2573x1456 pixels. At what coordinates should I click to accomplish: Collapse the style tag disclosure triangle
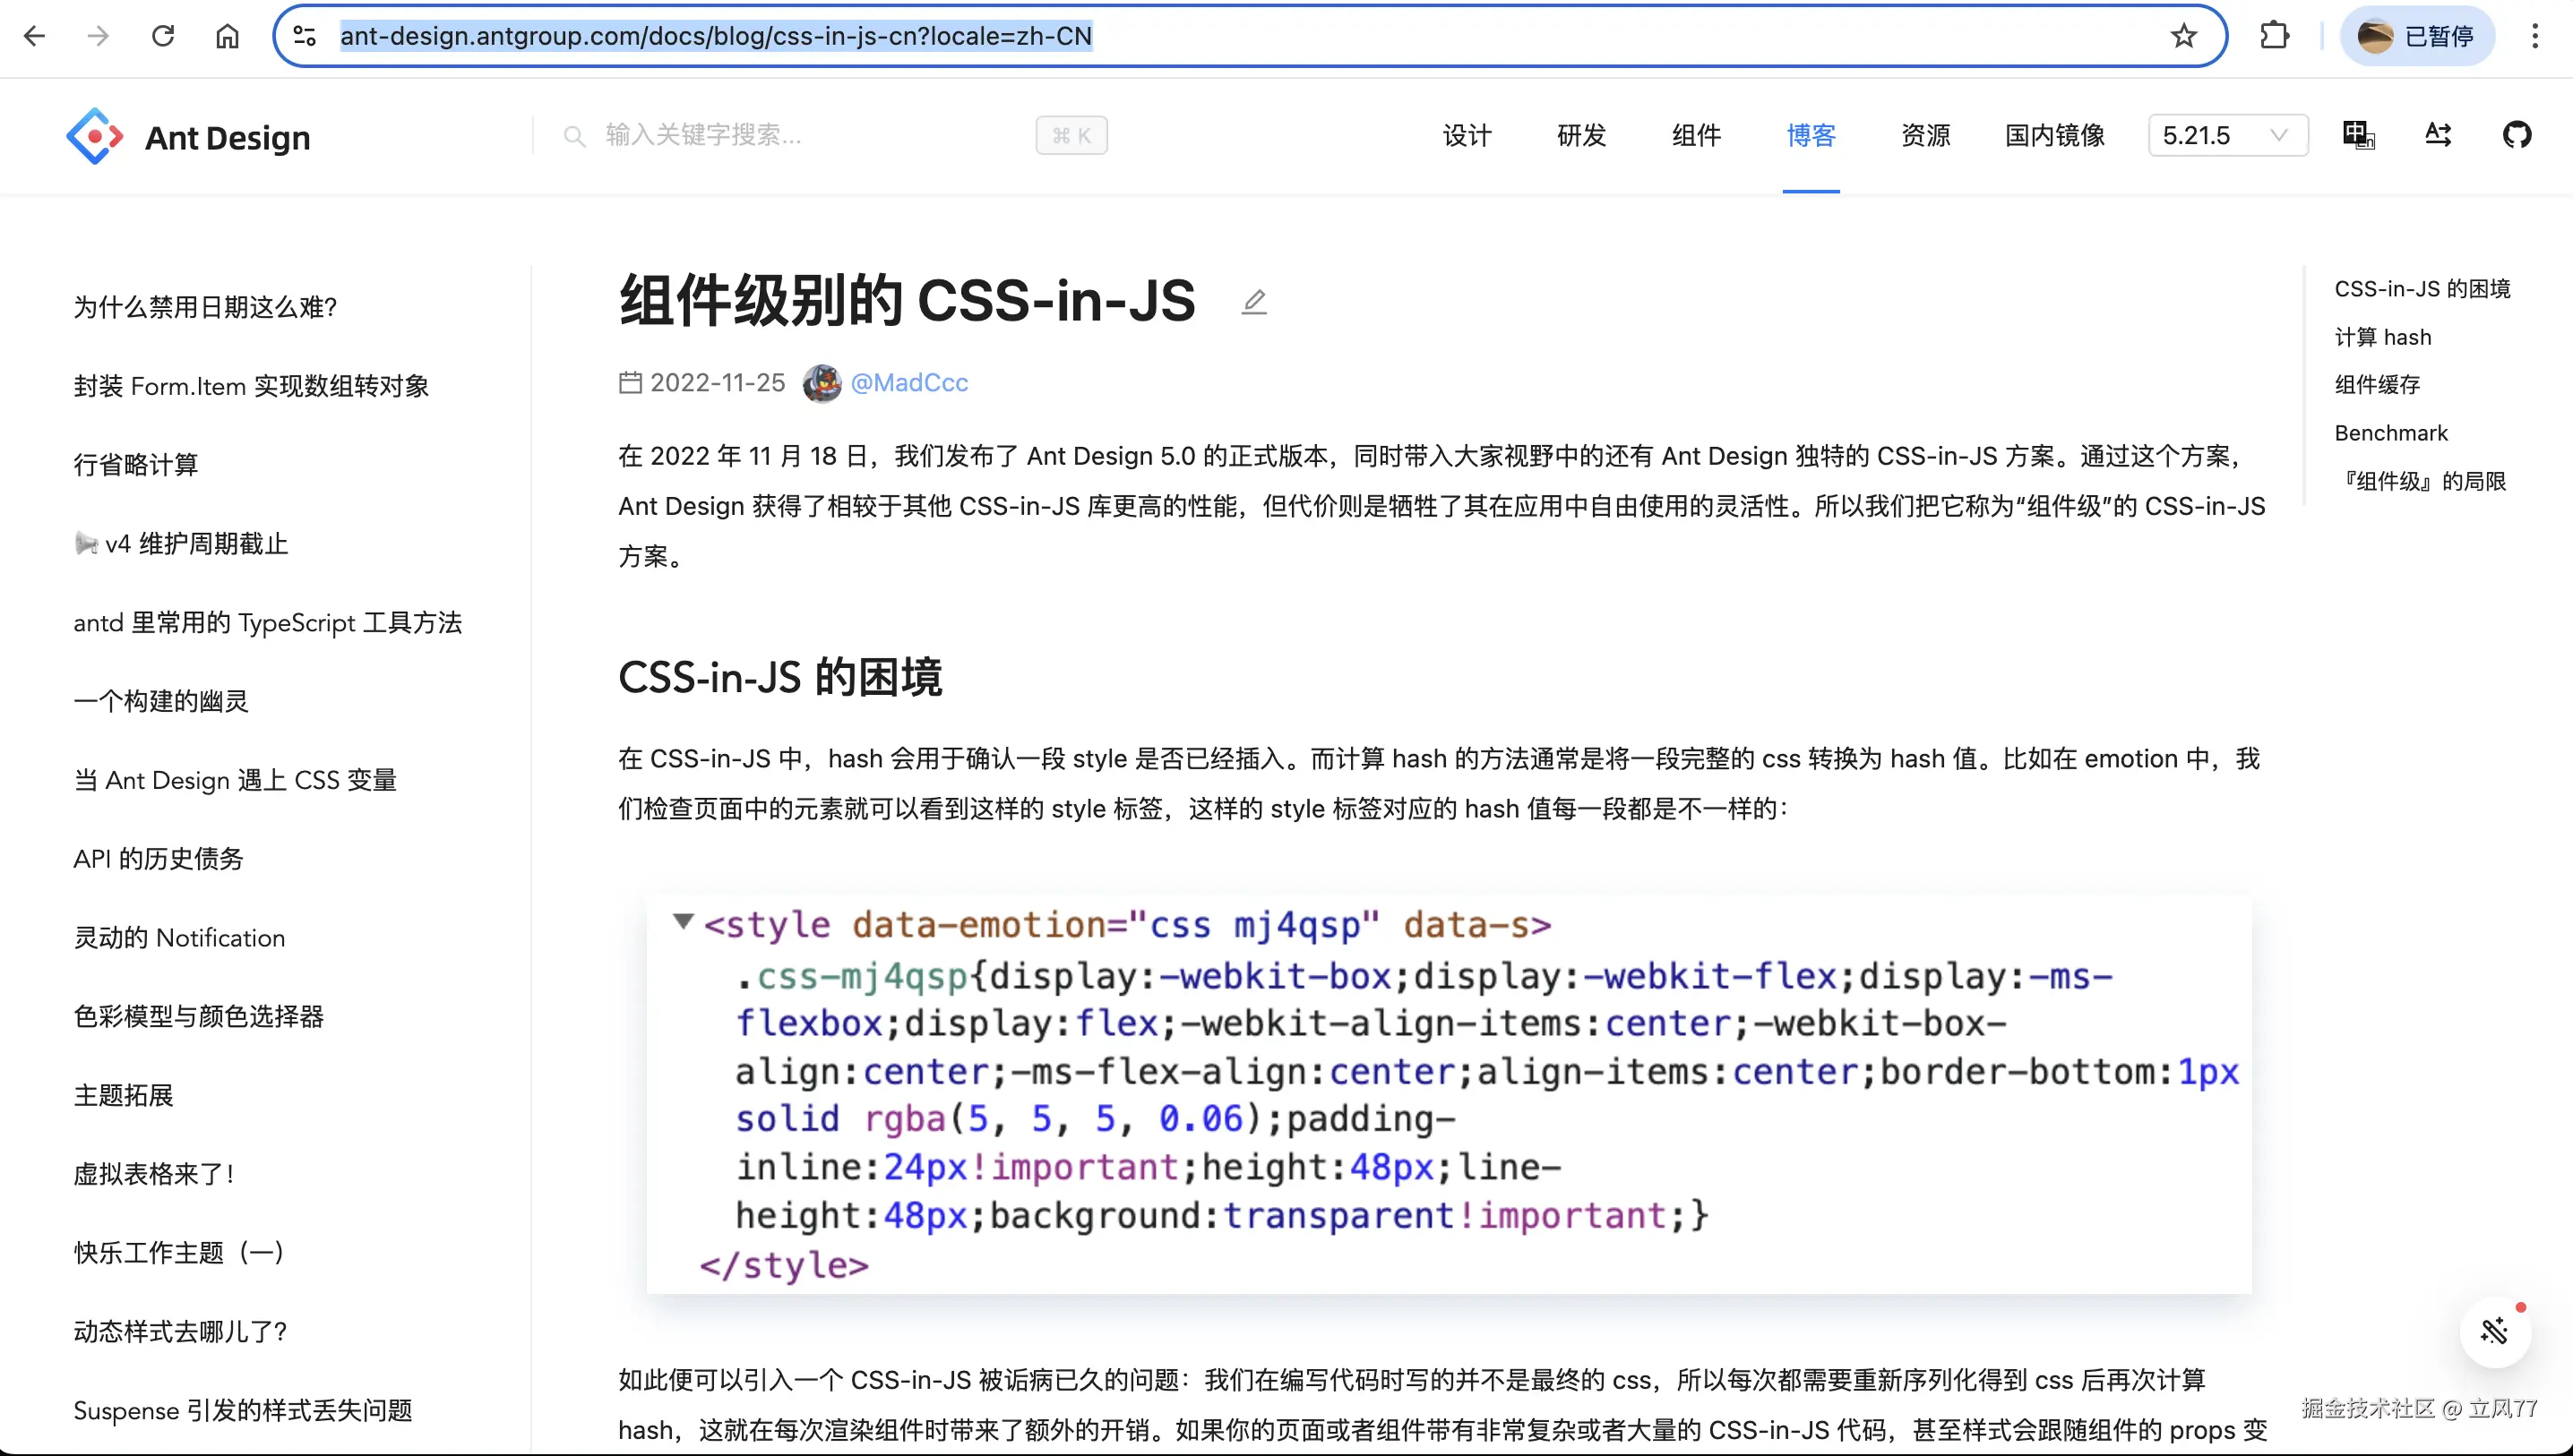(684, 921)
